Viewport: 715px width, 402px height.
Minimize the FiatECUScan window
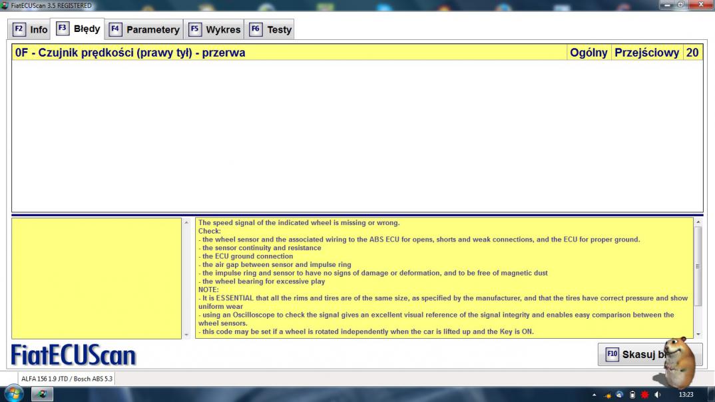[667, 5]
